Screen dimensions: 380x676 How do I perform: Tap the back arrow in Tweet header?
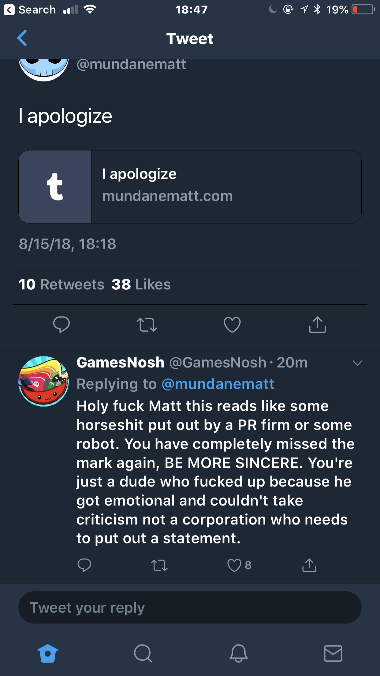tap(22, 38)
